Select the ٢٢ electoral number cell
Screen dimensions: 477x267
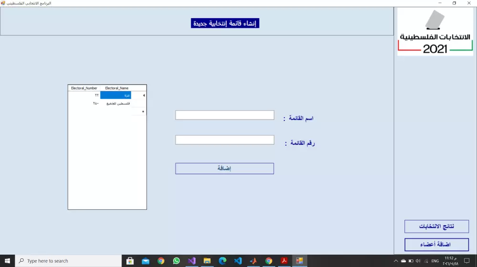point(84,95)
